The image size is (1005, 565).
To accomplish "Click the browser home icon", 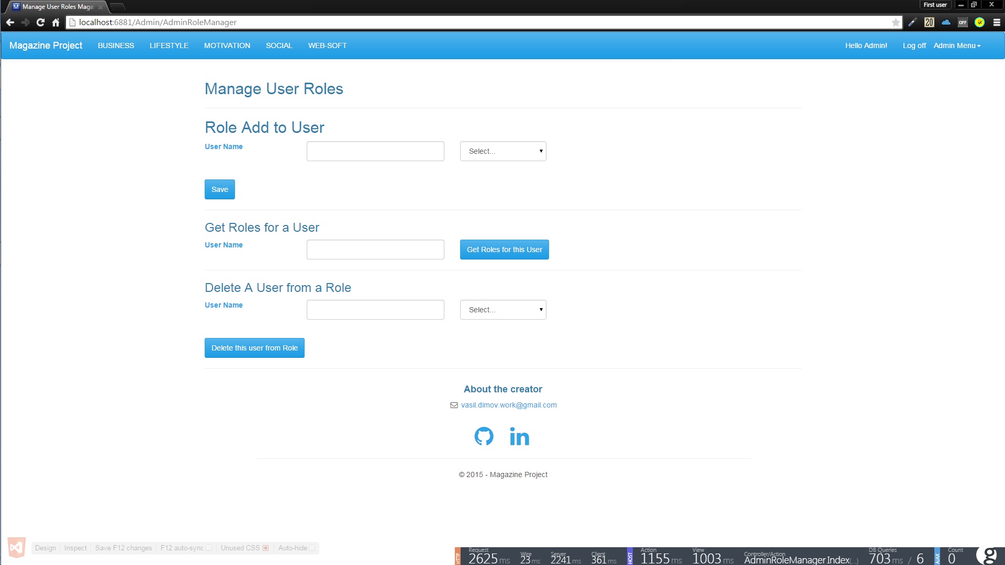I will coord(55,22).
